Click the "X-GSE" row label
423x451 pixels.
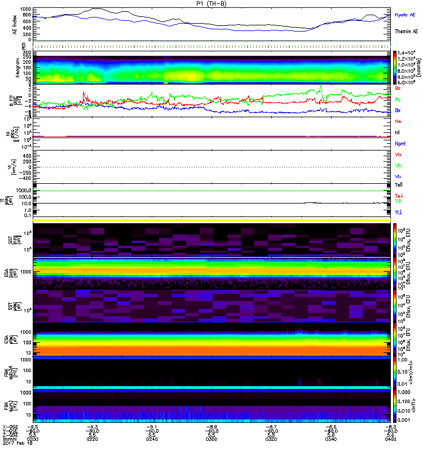pos(9,427)
